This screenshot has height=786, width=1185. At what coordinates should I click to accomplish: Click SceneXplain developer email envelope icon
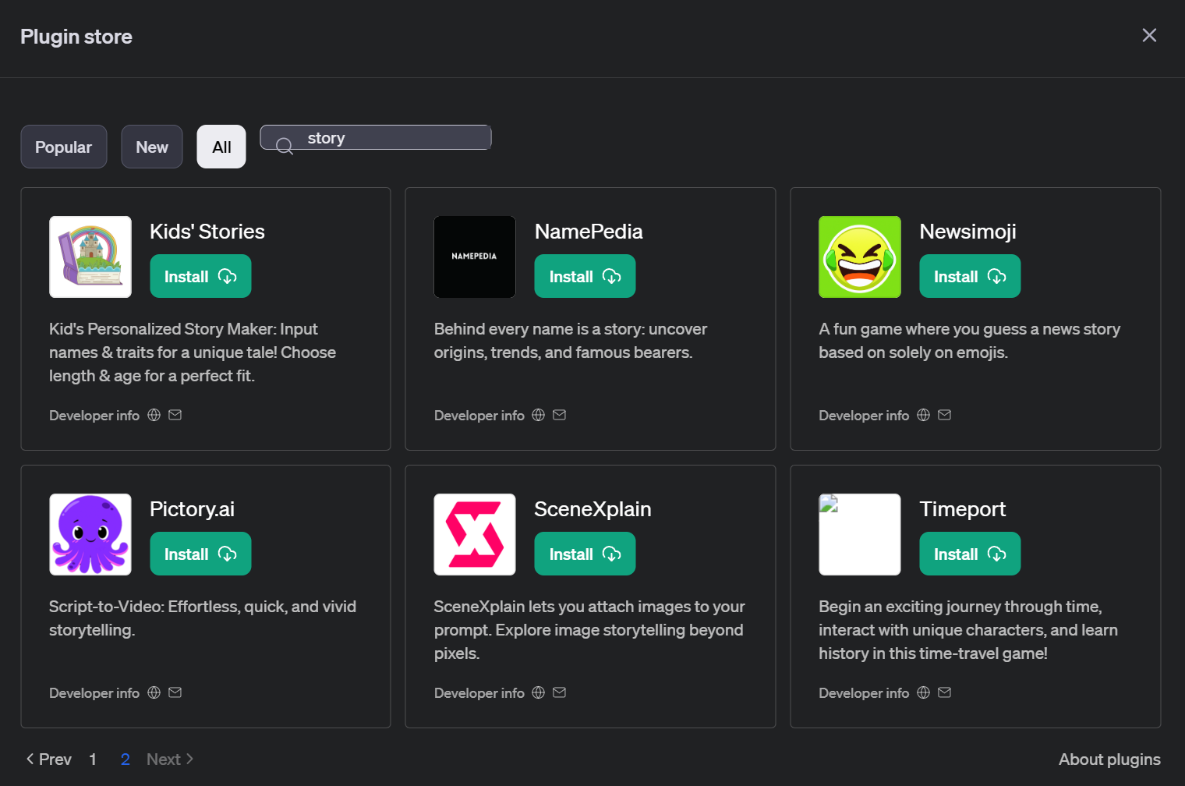coord(560,692)
